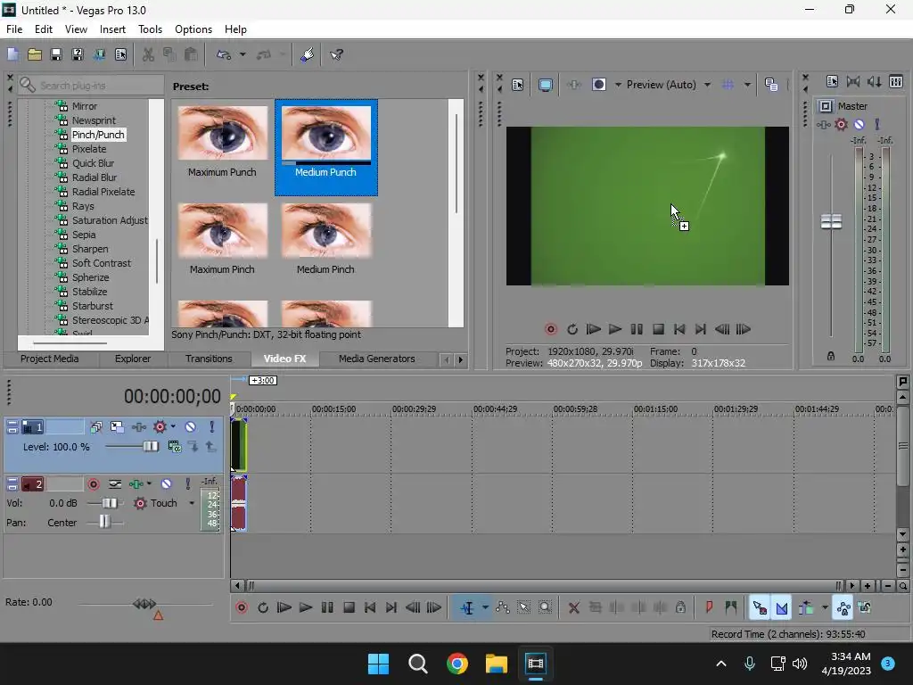Select Sharpen effect in the list
The image size is (913, 685).
coord(90,249)
